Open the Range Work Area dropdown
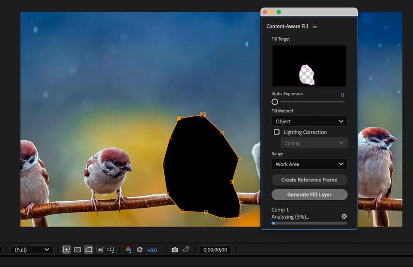Viewport: 413px width, 267px height. click(309, 164)
